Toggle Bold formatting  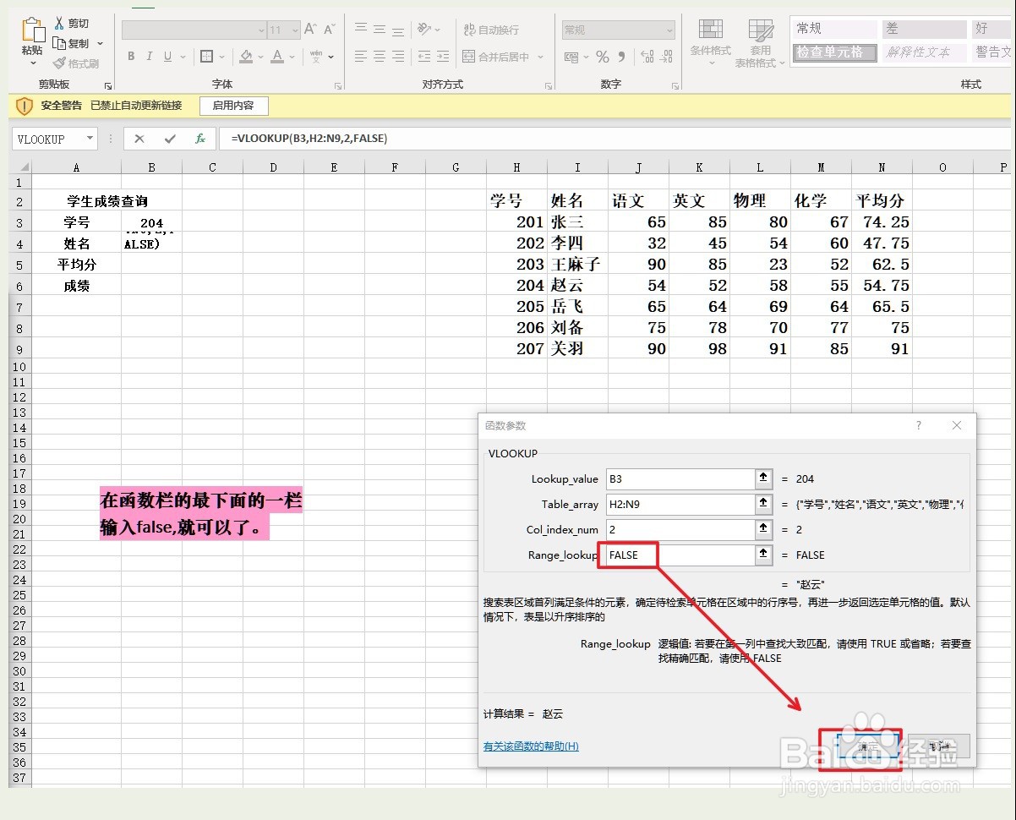coord(131,57)
